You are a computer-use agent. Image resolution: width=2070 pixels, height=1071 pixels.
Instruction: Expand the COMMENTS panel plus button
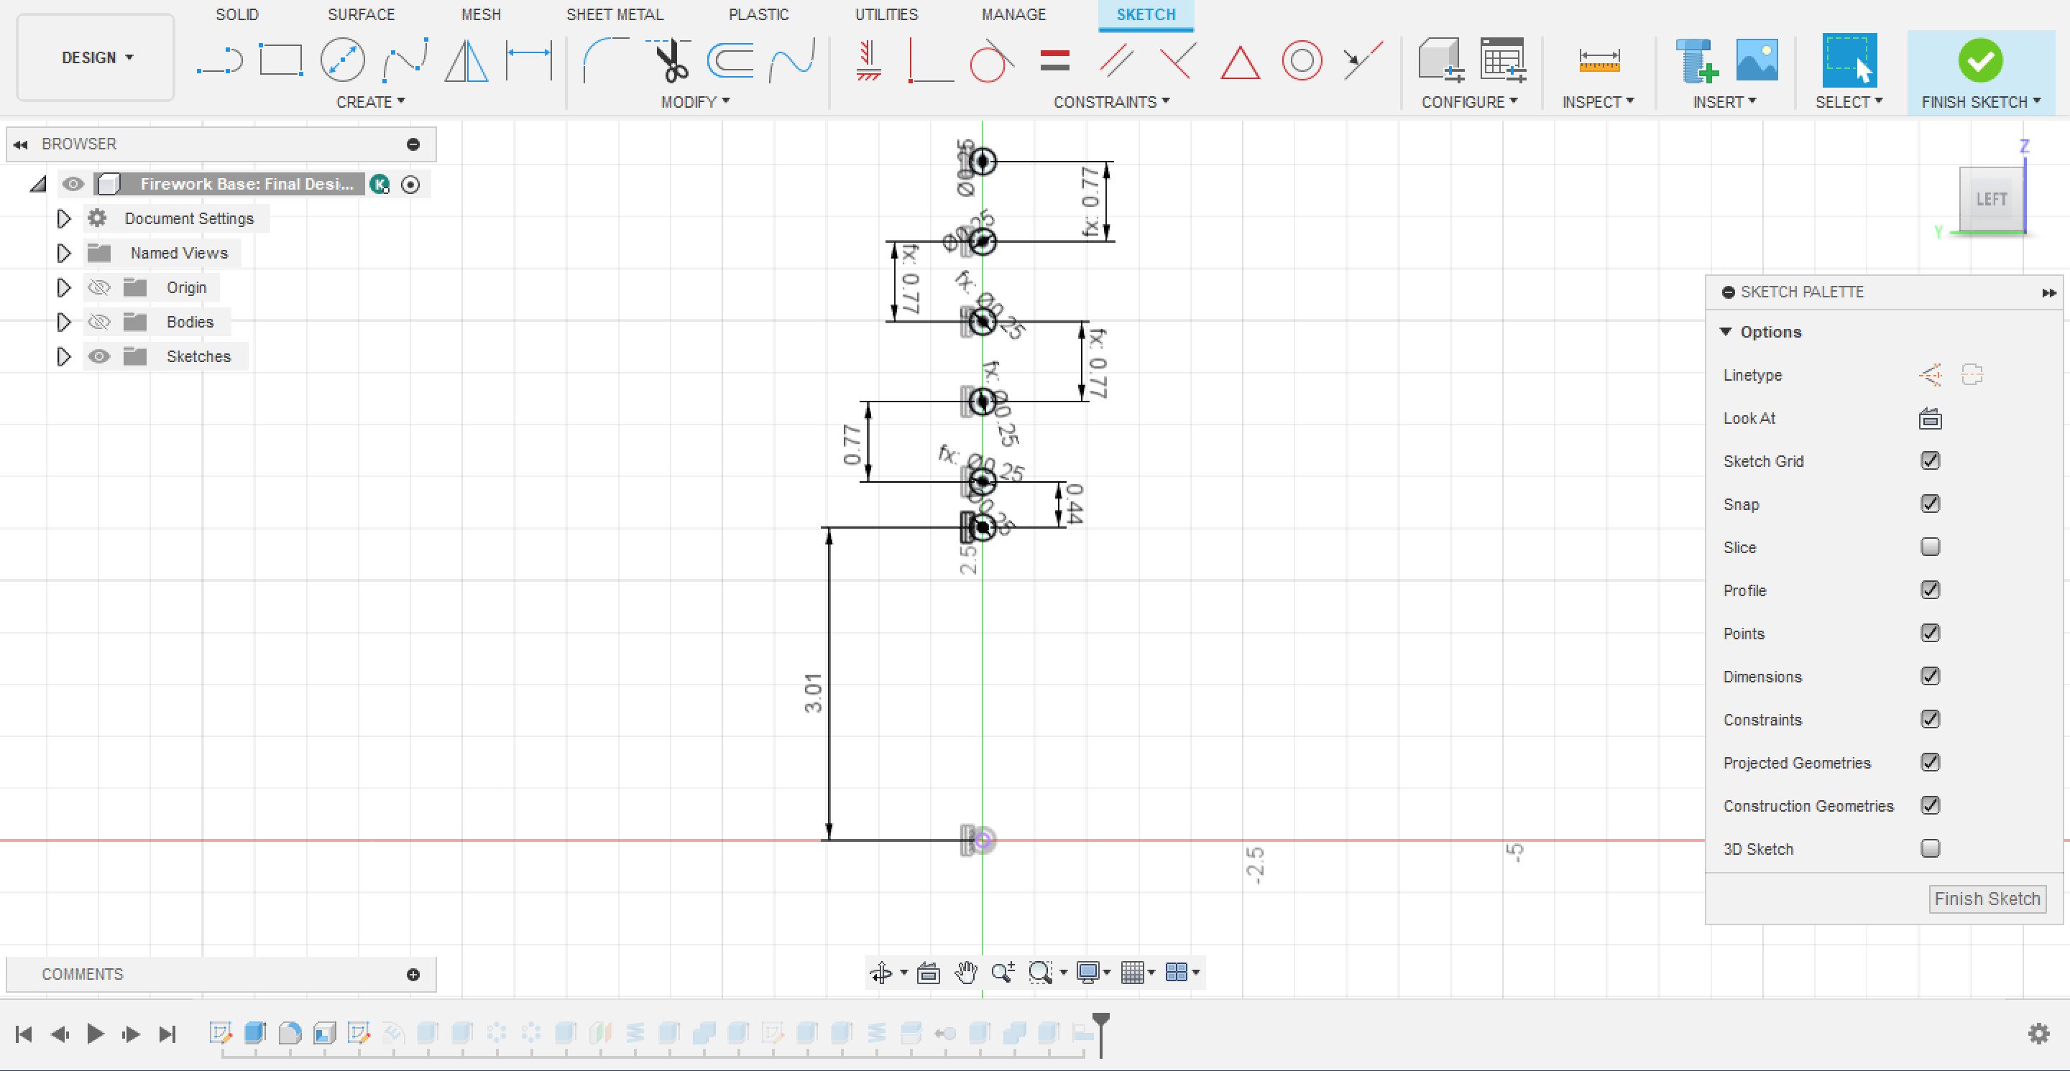pos(413,974)
